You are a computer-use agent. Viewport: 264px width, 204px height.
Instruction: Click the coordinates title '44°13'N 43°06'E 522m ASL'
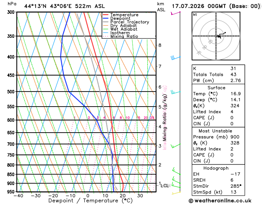click(x=64, y=6)
